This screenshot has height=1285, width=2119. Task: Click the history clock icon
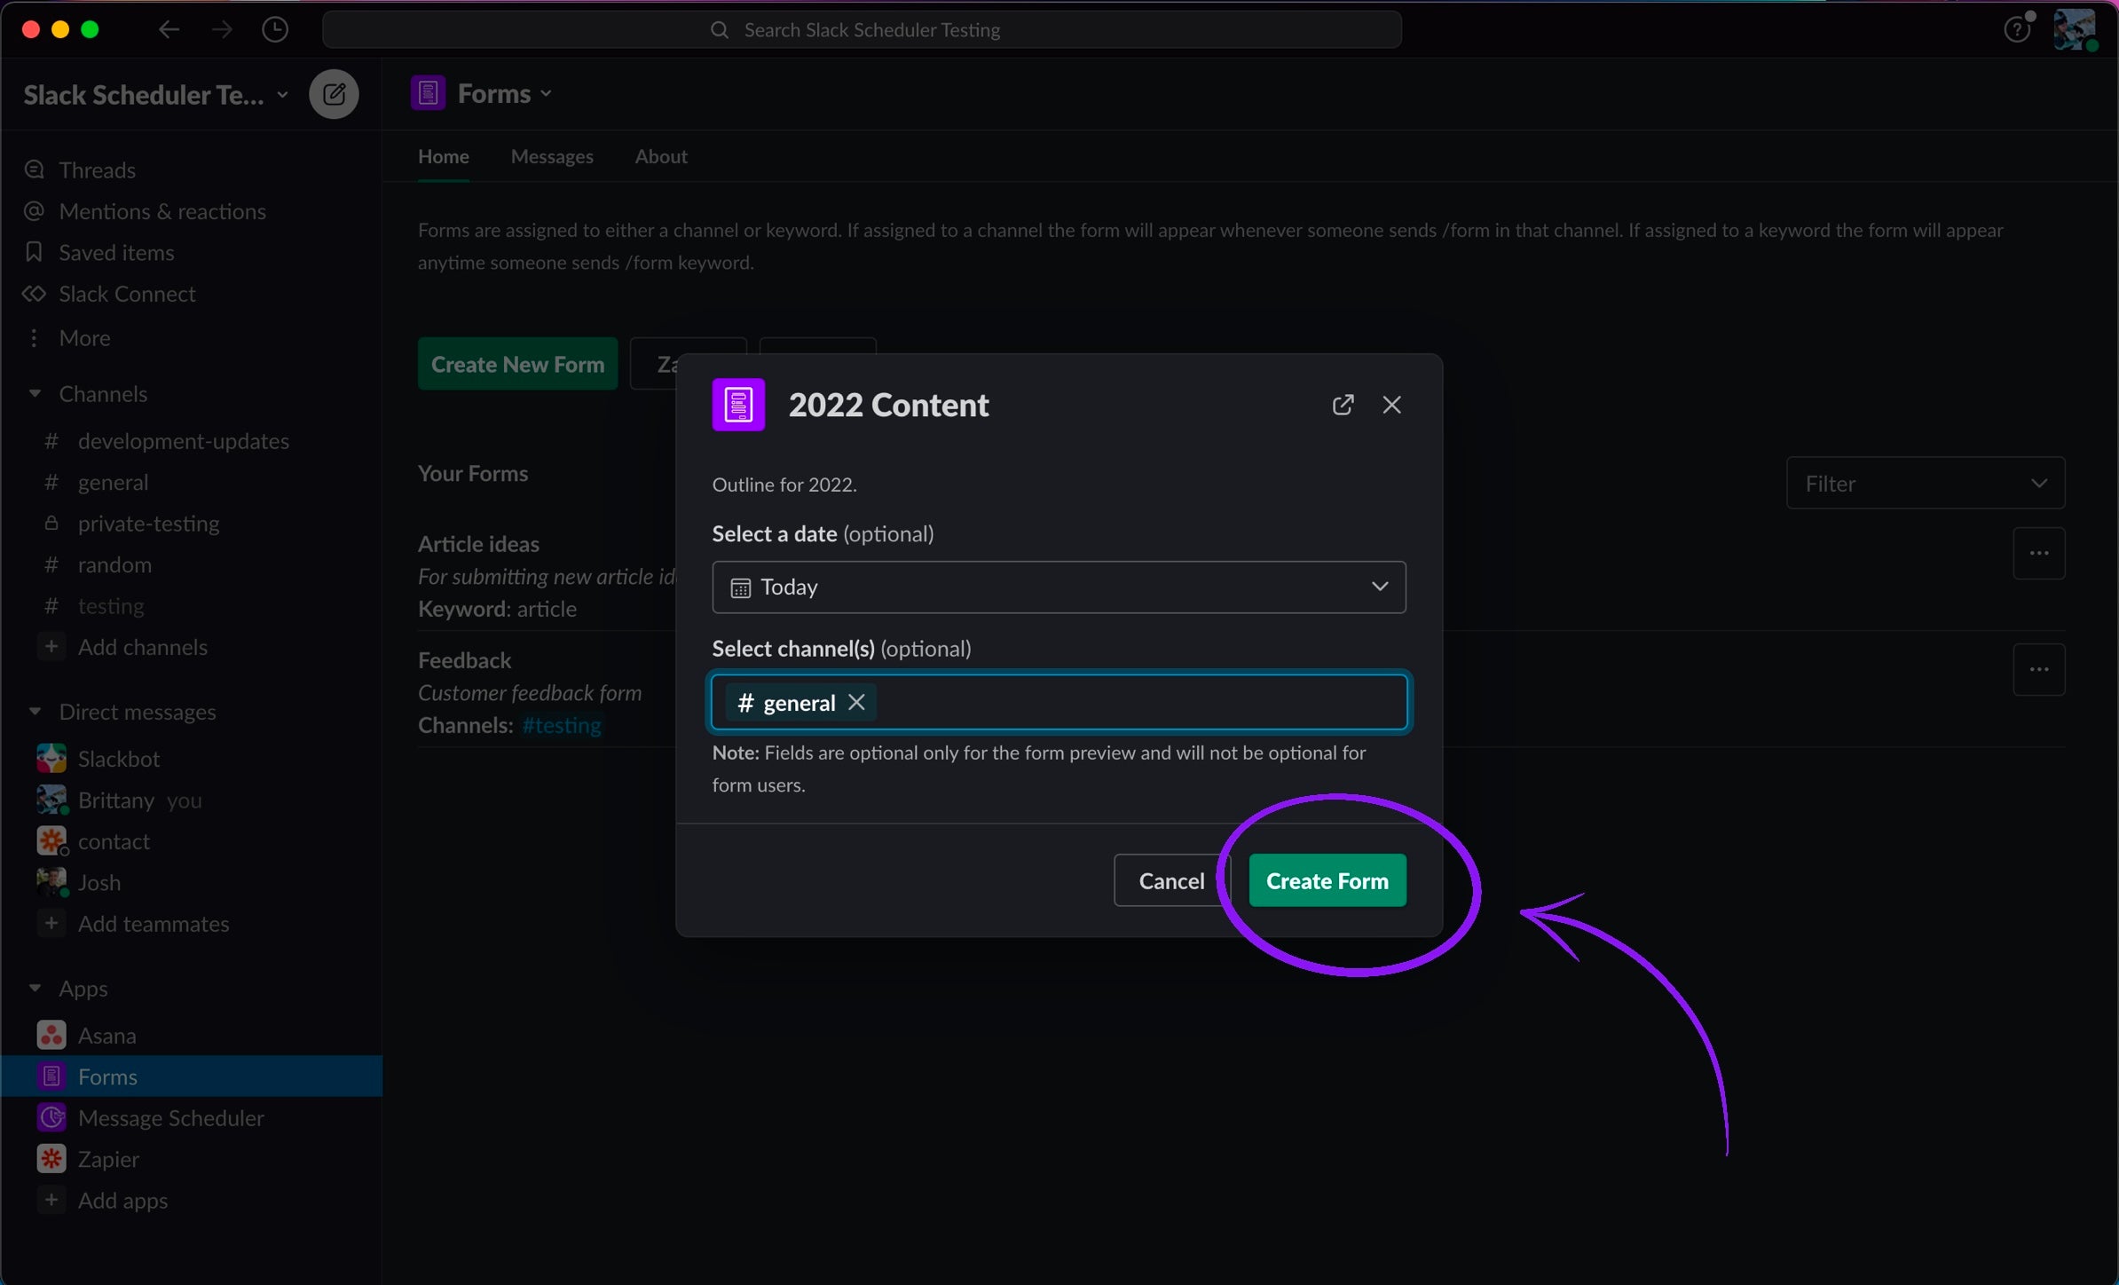[275, 29]
